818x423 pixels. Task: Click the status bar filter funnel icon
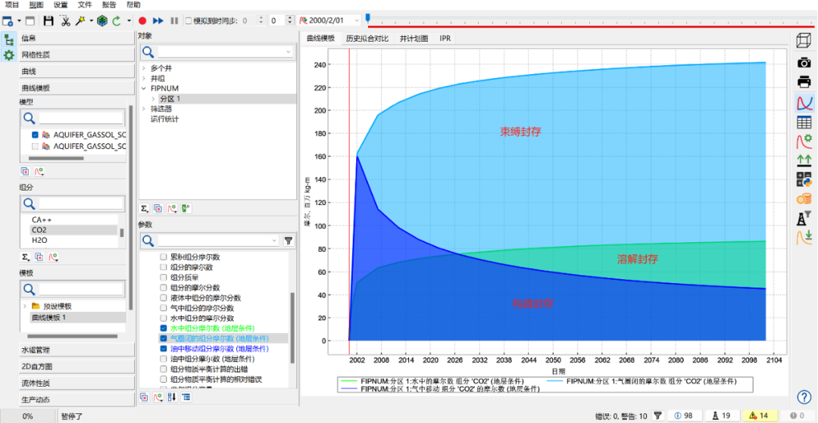point(658,415)
